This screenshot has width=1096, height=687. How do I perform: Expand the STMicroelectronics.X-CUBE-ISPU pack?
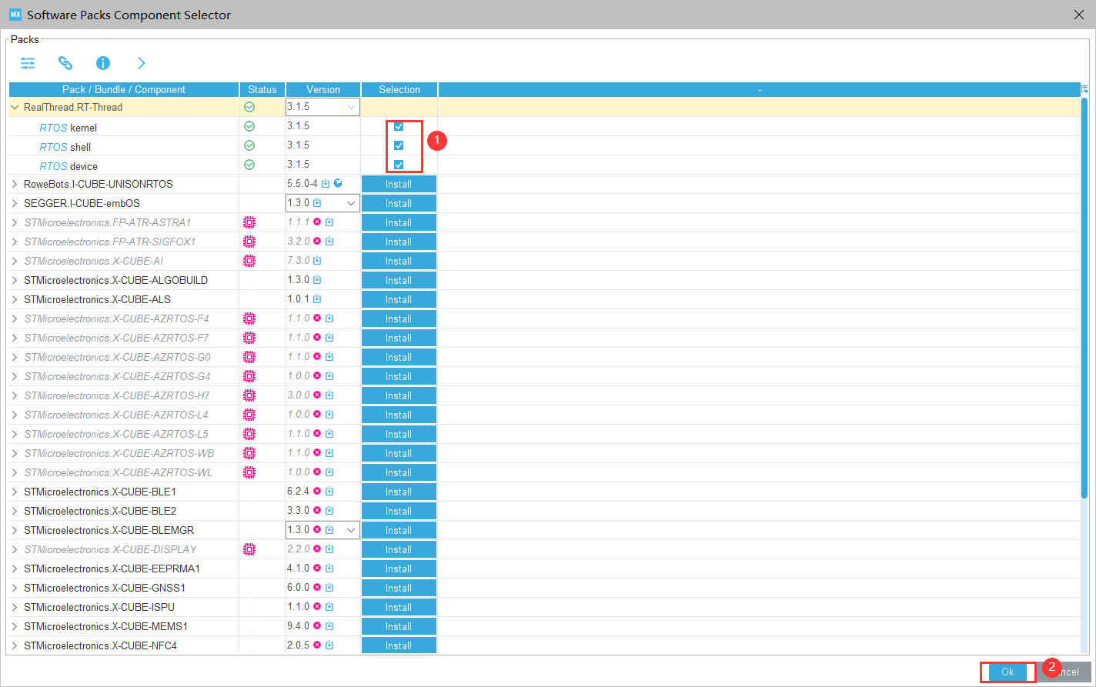point(15,607)
